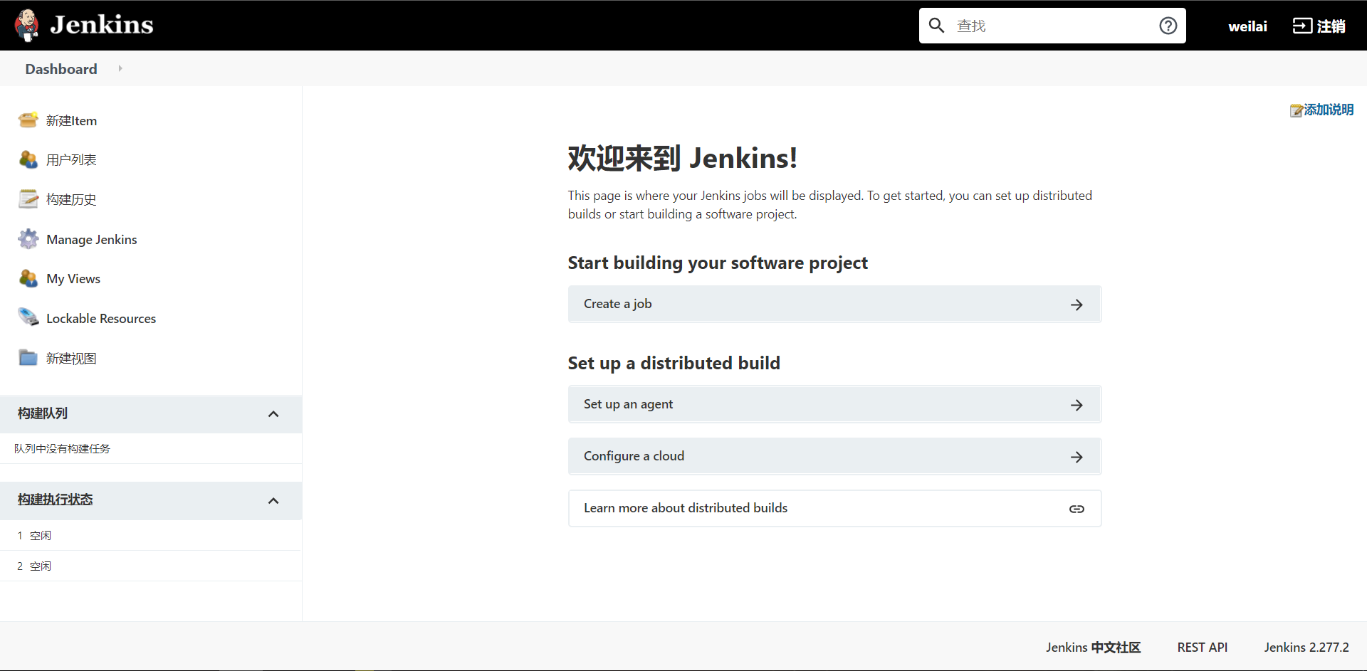Expand the Dashboard breadcrumb arrow

click(120, 68)
